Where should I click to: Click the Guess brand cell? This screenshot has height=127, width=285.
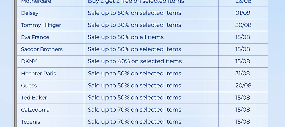(x=29, y=86)
